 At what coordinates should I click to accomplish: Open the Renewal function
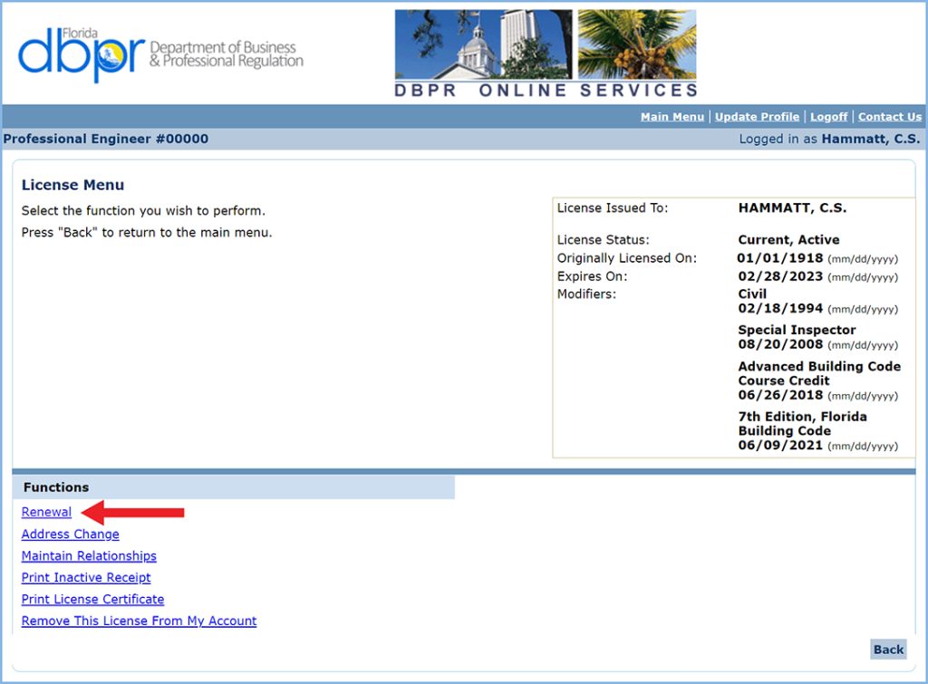45,512
